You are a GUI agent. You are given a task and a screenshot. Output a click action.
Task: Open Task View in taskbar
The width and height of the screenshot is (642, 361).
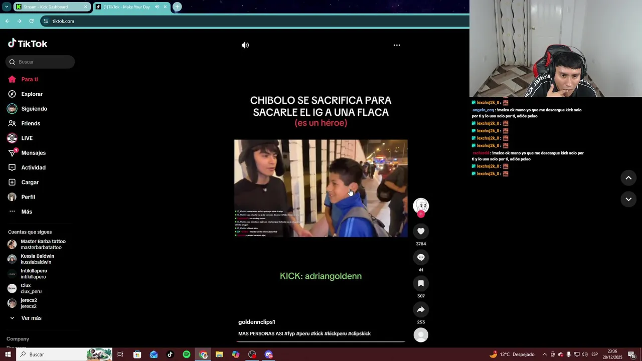pos(120,354)
